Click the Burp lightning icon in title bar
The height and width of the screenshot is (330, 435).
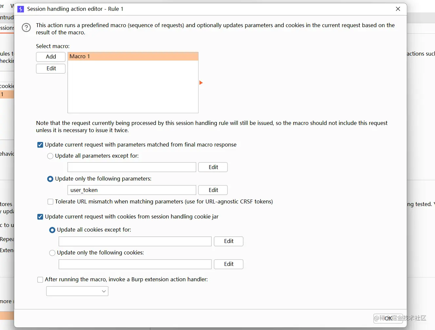tap(21, 9)
